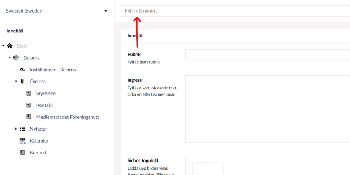
Task: Click page icon beside Kontakt under Om oss
Action: tap(29, 105)
